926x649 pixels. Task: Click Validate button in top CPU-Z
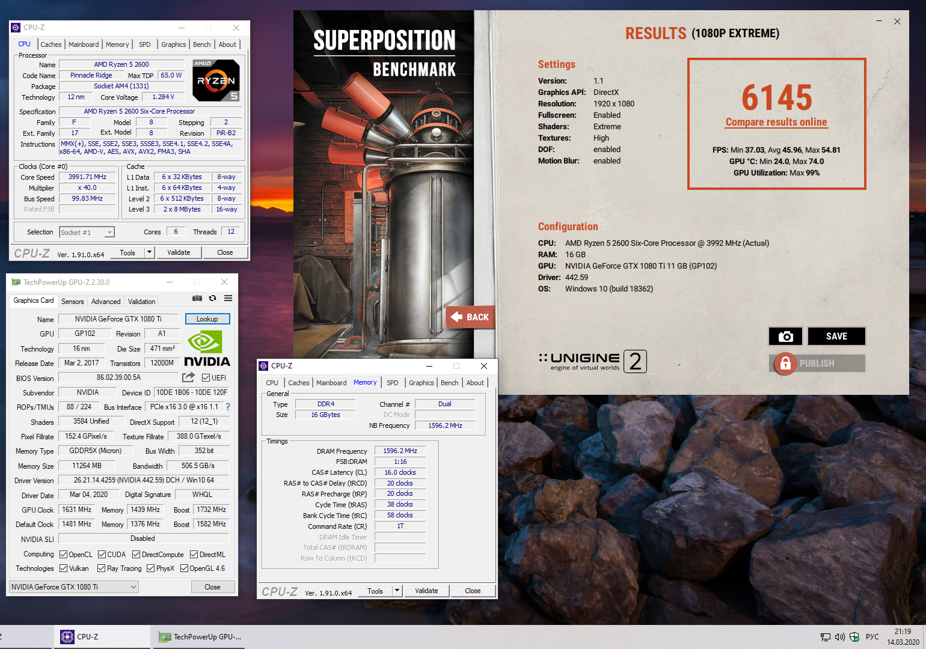tap(179, 252)
